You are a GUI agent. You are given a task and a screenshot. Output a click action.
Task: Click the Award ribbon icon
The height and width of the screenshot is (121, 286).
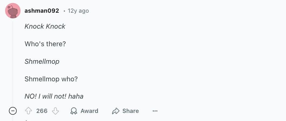tap(73, 111)
